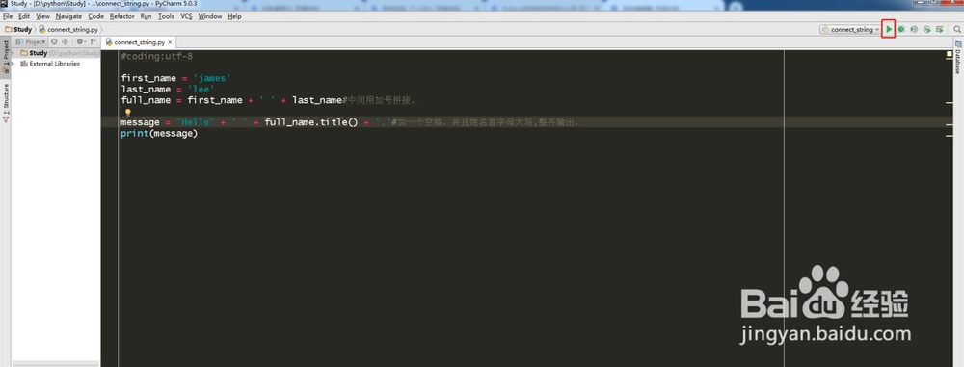Click the Project panel horizontal scrollbar
Viewport: 964px width, 367px height.
[x=56, y=363]
